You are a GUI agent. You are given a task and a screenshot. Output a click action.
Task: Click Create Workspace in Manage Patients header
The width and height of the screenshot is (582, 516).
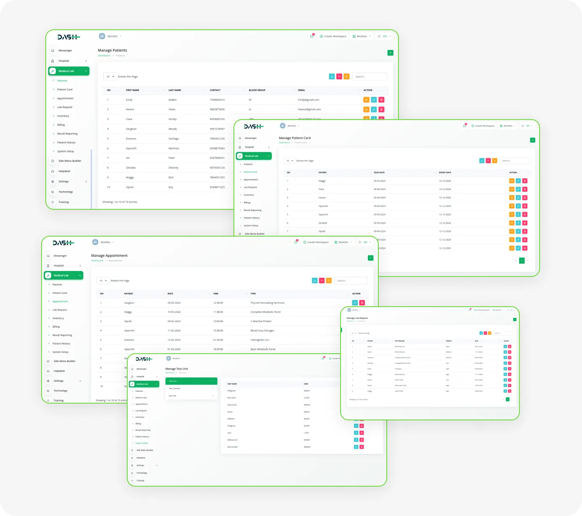(333, 36)
